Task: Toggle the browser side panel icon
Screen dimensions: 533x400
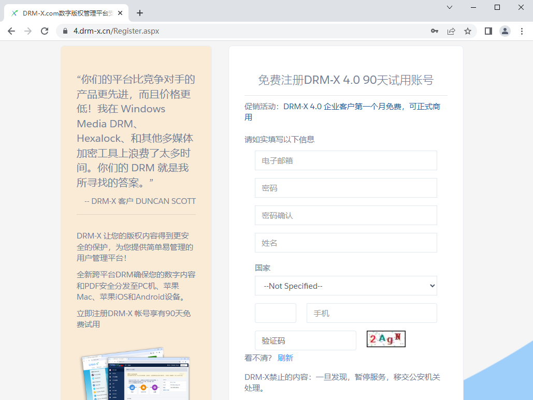Action: [x=488, y=31]
